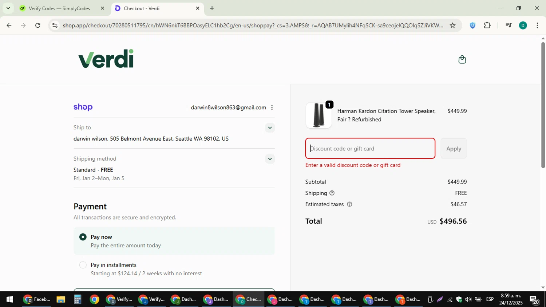Click the Standard · FREE shipping text
The width and height of the screenshot is (546, 307).
[x=93, y=170]
